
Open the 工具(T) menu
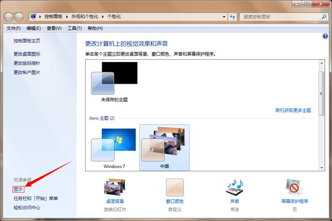(75, 28)
